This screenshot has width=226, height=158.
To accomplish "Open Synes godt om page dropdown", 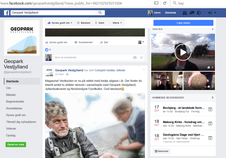I will 60,23.
